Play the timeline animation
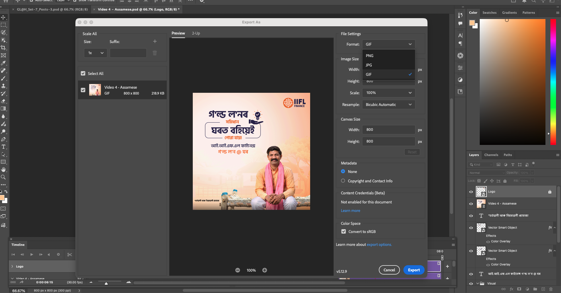The width and height of the screenshot is (561, 293). [32, 254]
